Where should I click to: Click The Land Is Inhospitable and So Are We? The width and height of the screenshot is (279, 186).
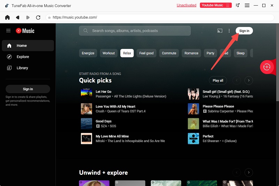point(136,141)
